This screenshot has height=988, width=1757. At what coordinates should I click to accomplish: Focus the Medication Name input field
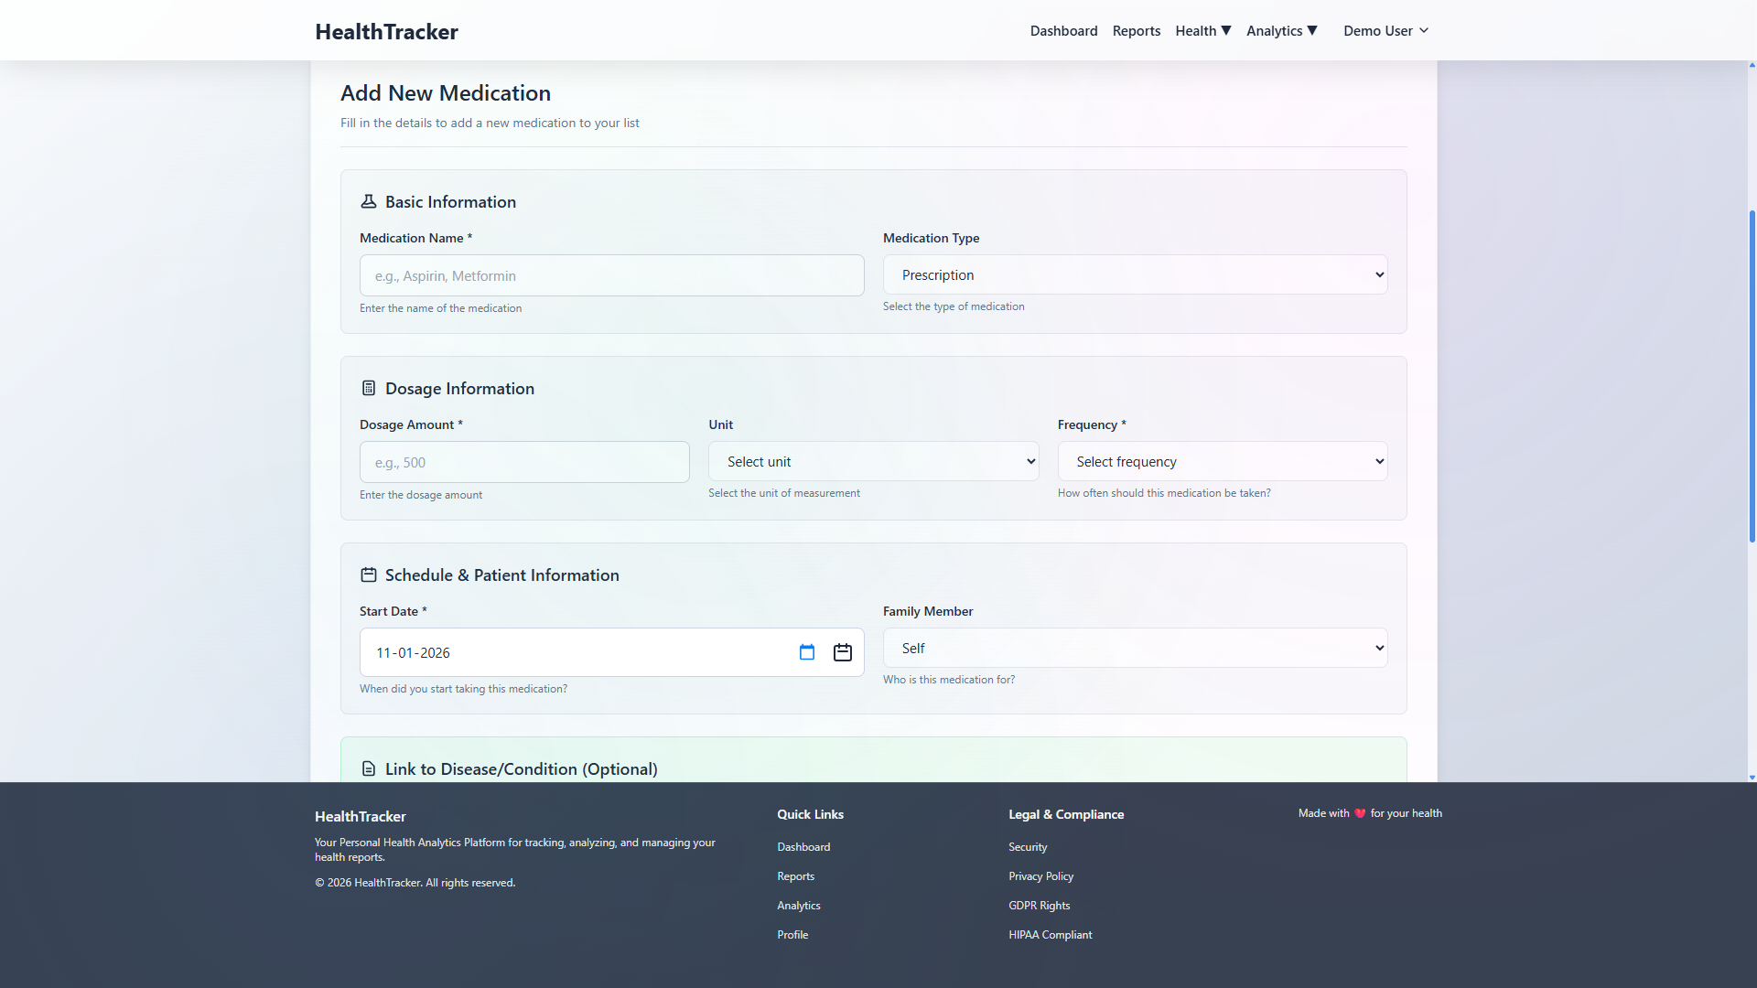[611, 276]
